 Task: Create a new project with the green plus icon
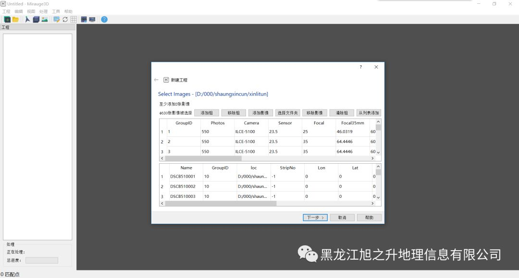coord(7,19)
